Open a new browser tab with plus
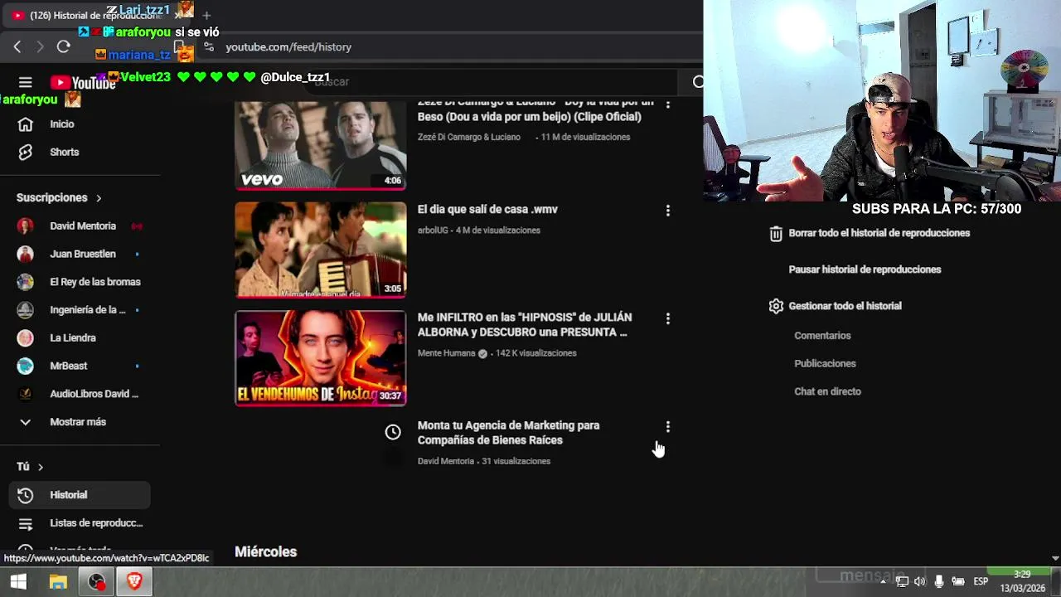Image resolution: width=1061 pixels, height=597 pixels. [206, 15]
